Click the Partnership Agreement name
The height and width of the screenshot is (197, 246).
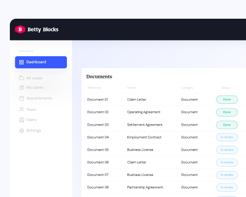pyautogui.click(x=145, y=187)
